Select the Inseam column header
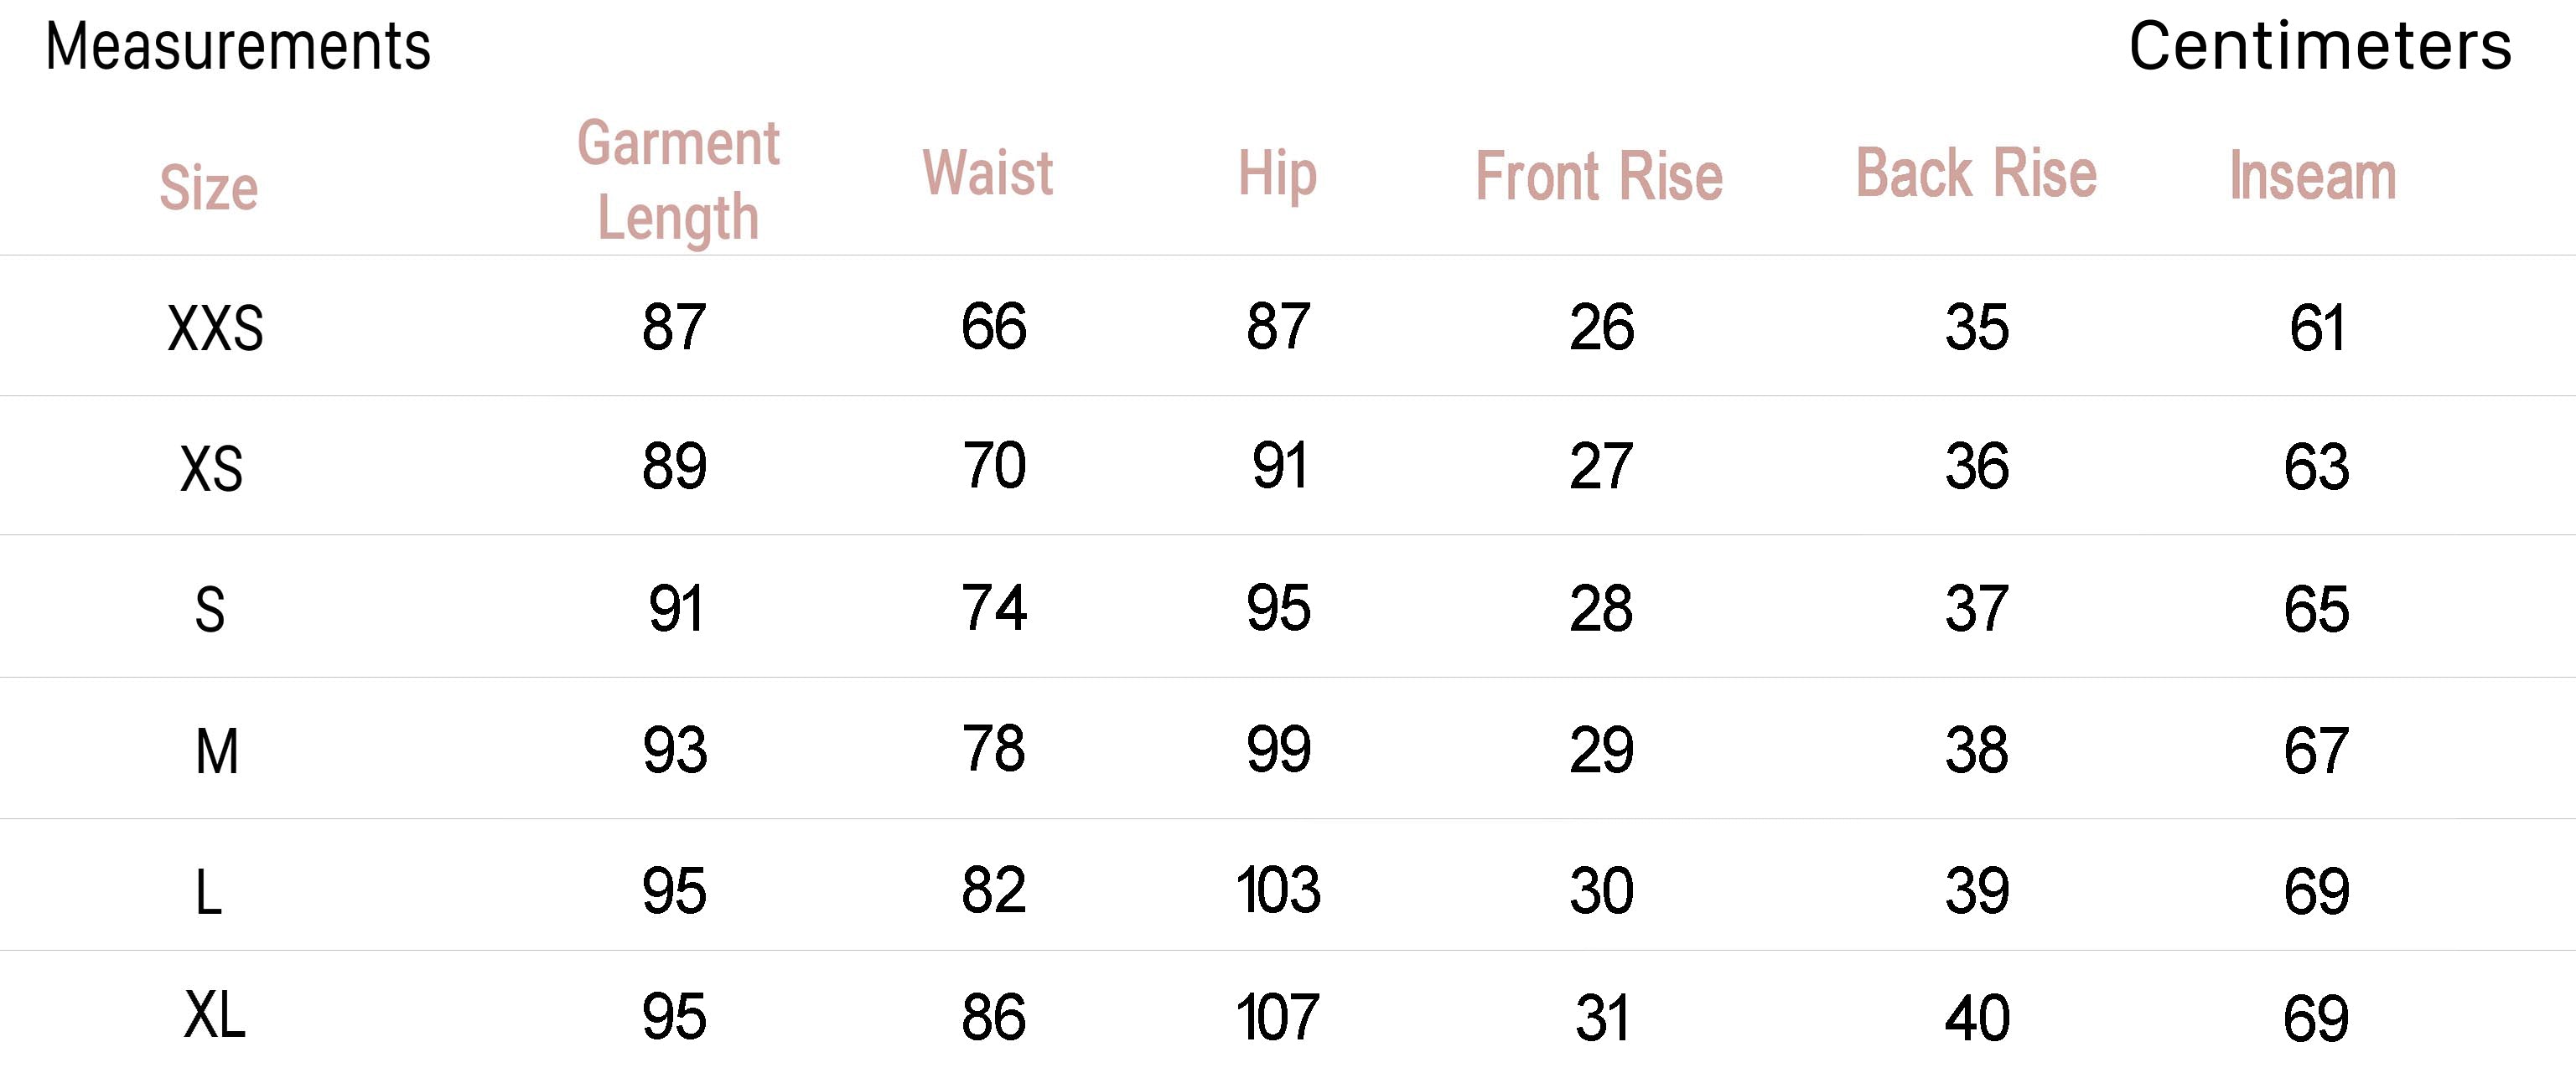 [2313, 176]
